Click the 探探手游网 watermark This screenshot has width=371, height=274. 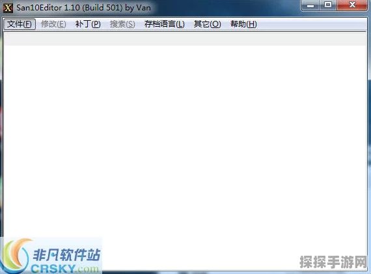click(x=333, y=262)
